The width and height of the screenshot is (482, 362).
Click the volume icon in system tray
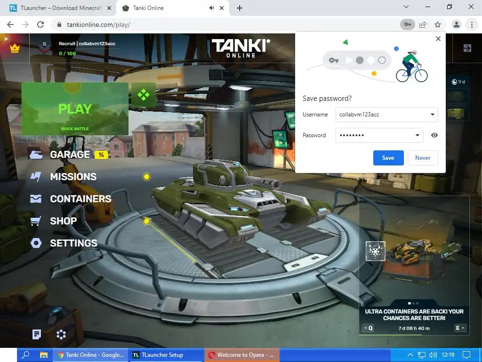pyautogui.click(x=433, y=355)
